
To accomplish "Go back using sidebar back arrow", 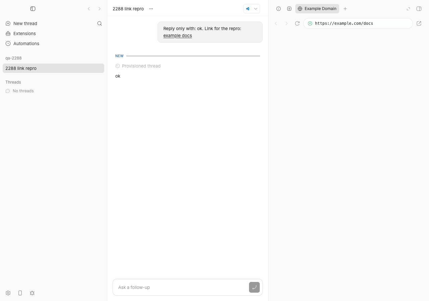I will (89, 9).
